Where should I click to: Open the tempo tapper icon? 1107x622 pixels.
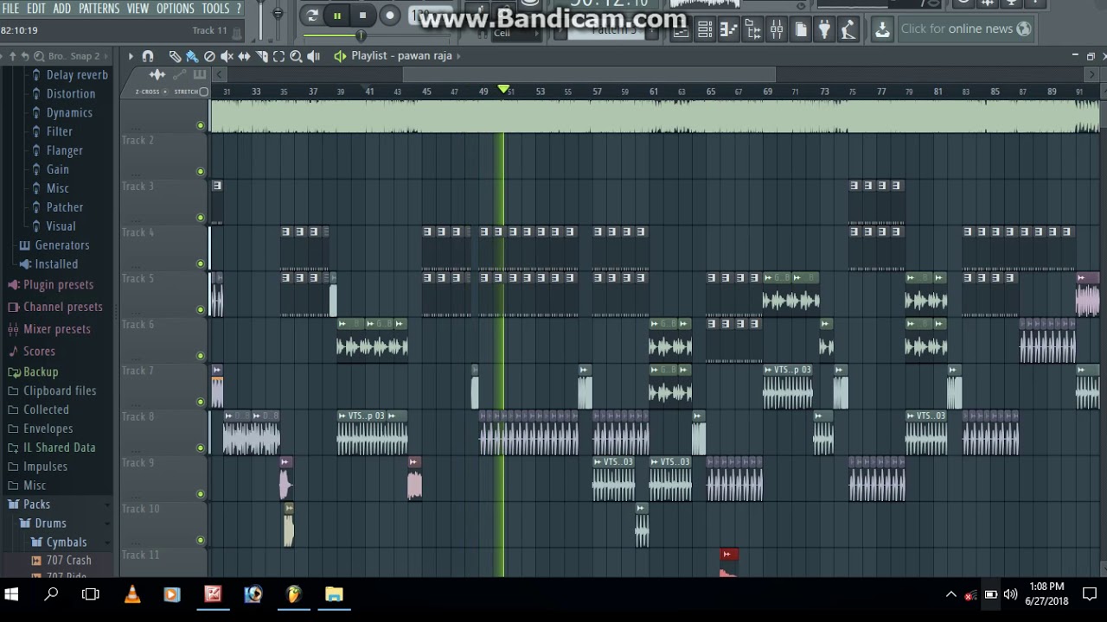[x=848, y=30]
